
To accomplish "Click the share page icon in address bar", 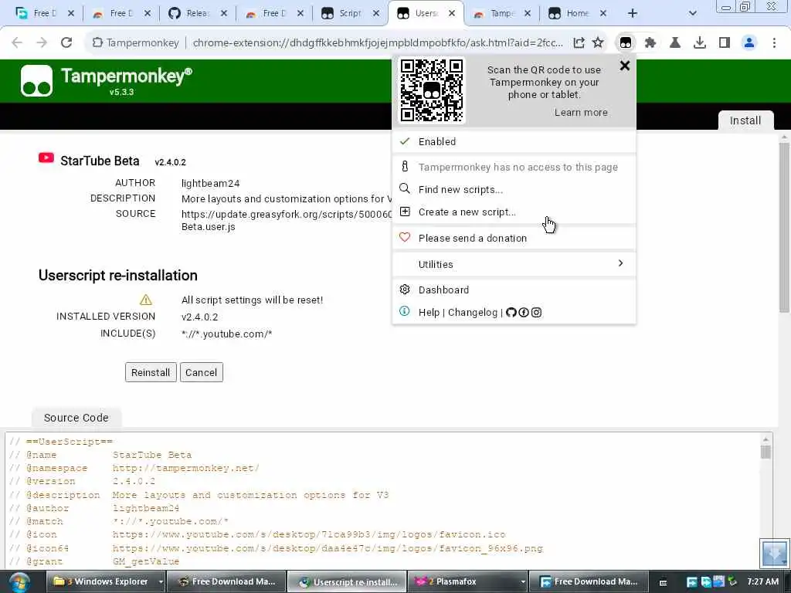I will [x=579, y=43].
